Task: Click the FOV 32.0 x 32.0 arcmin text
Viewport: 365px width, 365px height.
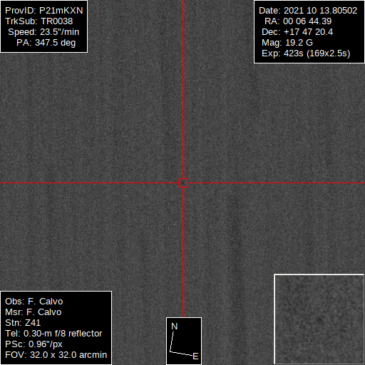Action: (56, 355)
